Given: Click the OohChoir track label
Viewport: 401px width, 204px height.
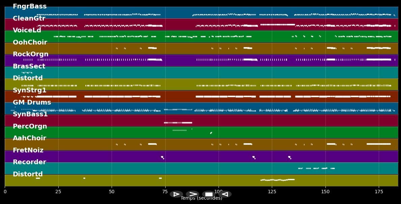Looking at the screenshot, I should pos(30,42).
